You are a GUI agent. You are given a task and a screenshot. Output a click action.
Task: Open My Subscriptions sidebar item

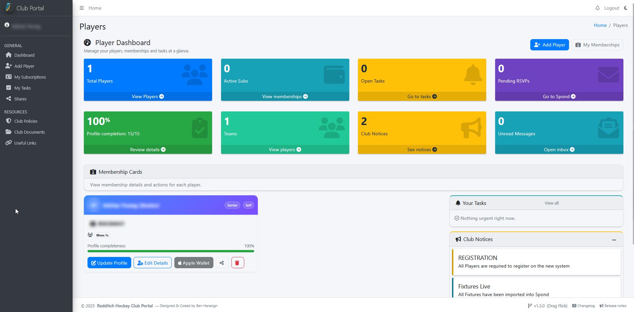[x=30, y=77]
